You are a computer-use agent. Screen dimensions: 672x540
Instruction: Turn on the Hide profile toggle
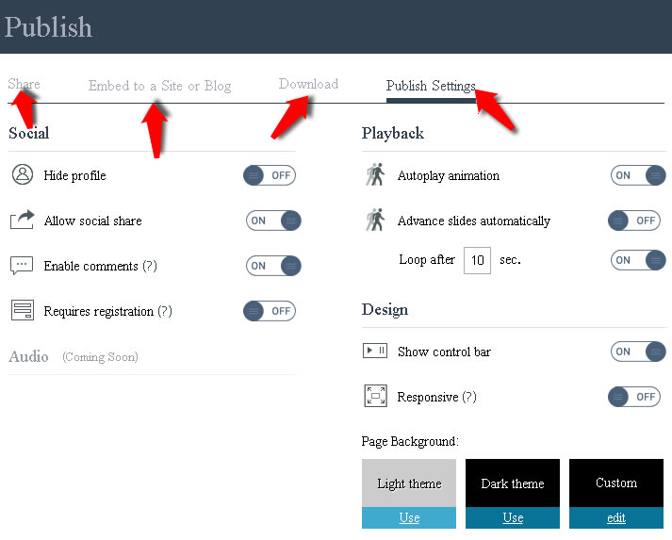pyautogui.click(x=270, y=175)
